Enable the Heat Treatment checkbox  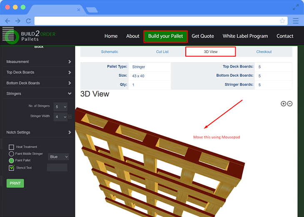pyautogui.click(x=11, y=147)
